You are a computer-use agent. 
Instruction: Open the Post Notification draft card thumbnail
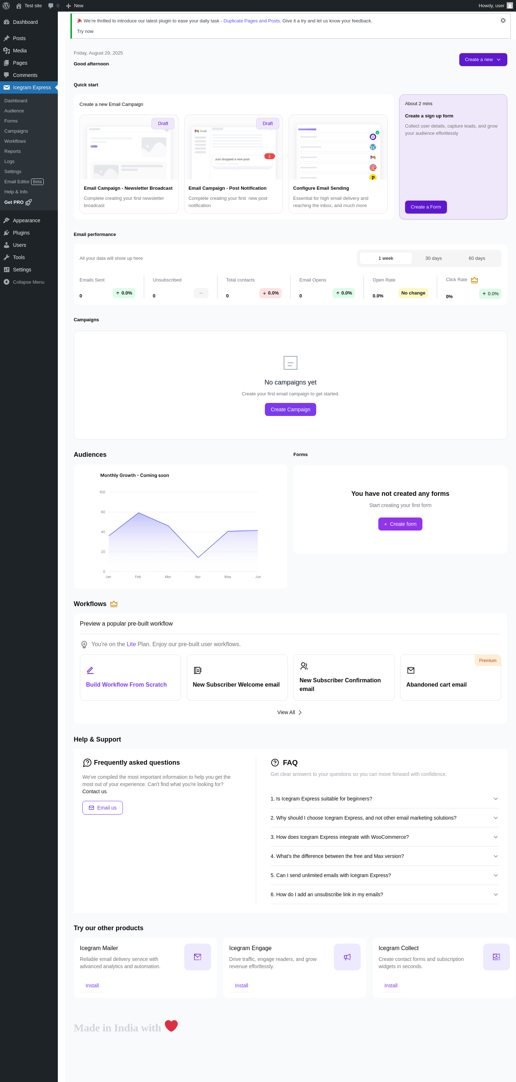point(233,147)
